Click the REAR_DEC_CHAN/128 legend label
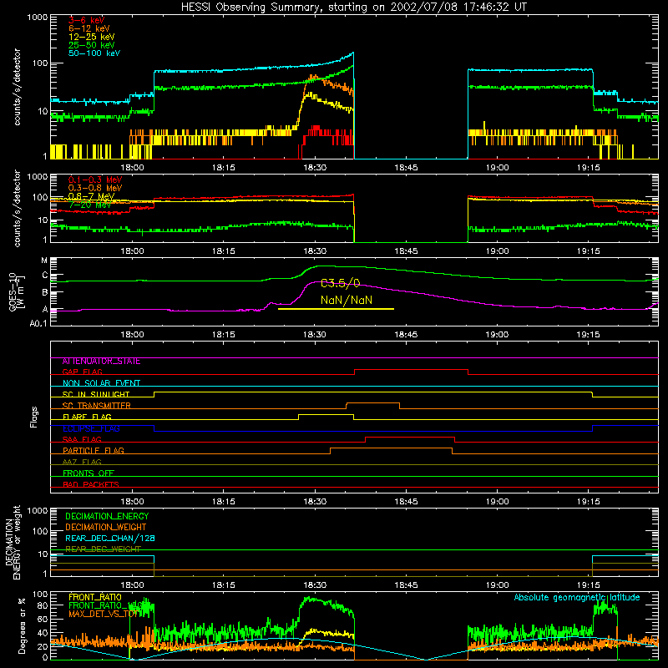The width and height of the screenshot is (668, 668). [110, 539]
